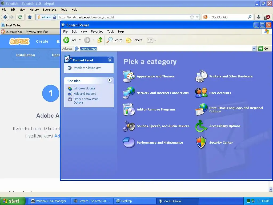Click site security padlock in Mypal
273x205 pixels.
pyautogui.click(x=54, y=17)
